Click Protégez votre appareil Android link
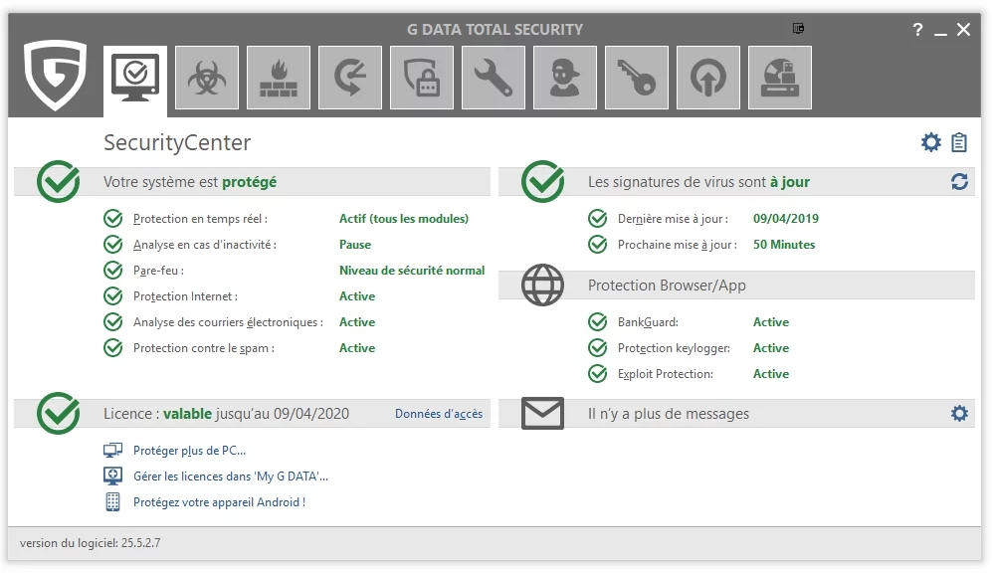Viewport: 992px width, 573px height. (220, 502)
